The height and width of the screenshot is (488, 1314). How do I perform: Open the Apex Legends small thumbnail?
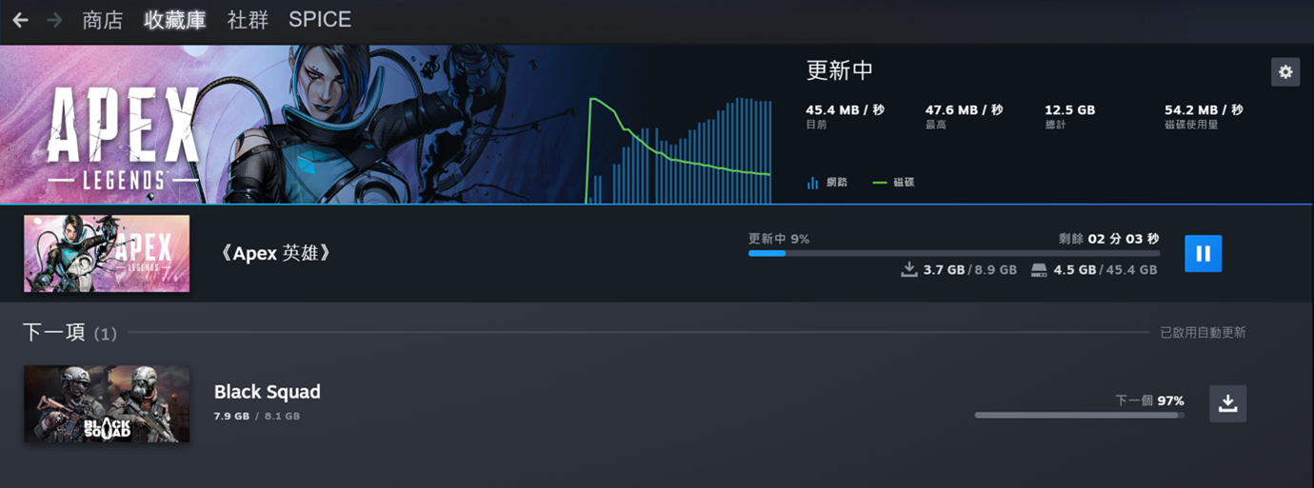pyautogui.click(x=107, y=253)
